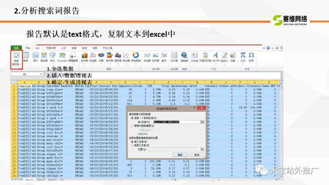The height and width of the screenshot is (185, 329).
Task: Switch to the Sheet3 worksheet tab
Action: [x=52, y=180]
